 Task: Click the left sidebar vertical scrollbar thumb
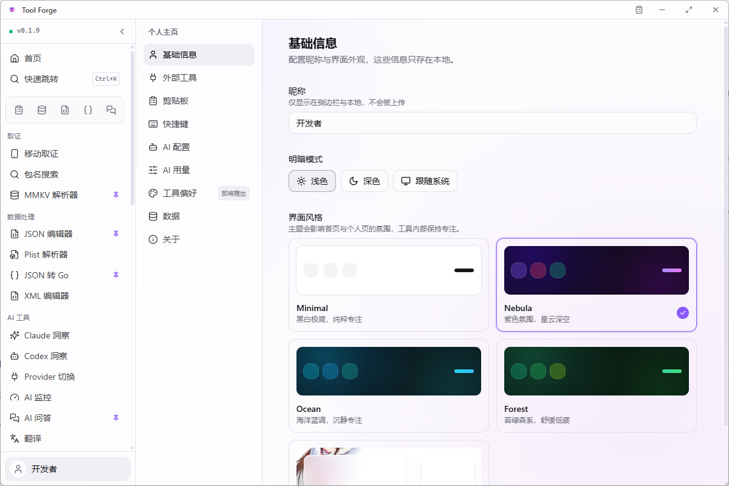click(132, 128)
